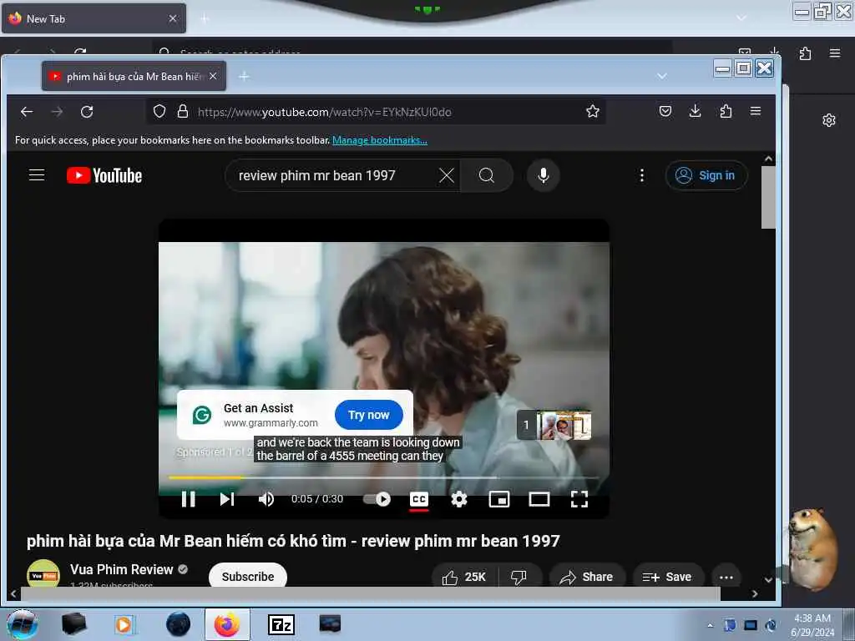Click the YouTube search magnifier button

(487, 175)
